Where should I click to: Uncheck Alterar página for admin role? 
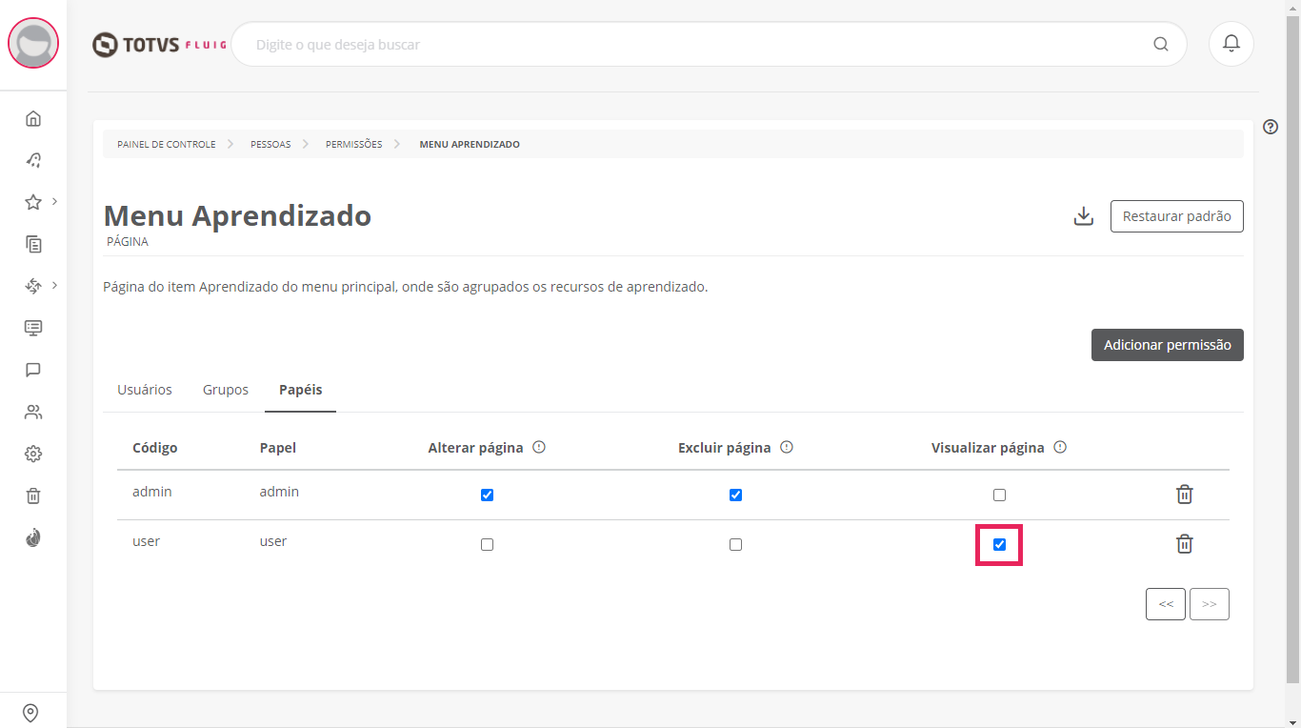coord(487,495)
